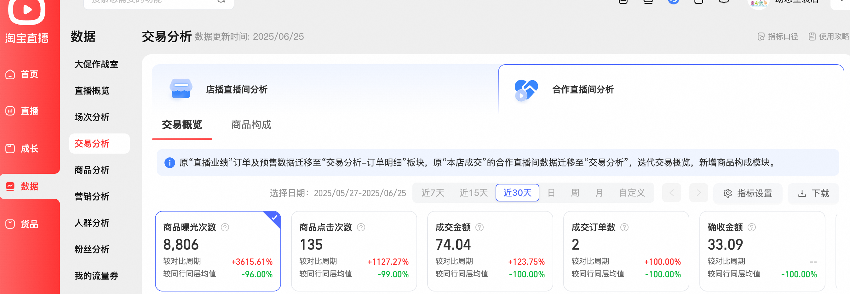Open 粉丝分析 menu item
The height and width of the screenshot is (294, 850).
[92, 250]
